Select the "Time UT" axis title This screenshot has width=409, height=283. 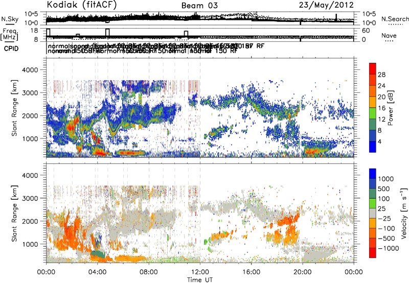tap(200, 280)
